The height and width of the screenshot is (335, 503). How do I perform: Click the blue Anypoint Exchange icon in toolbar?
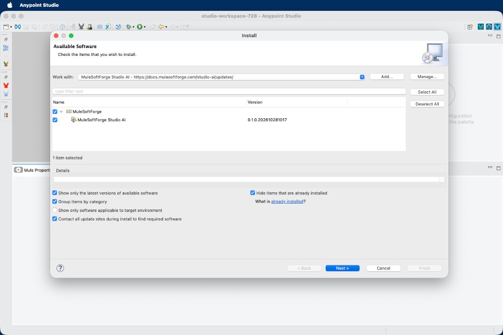coord(18,27)
